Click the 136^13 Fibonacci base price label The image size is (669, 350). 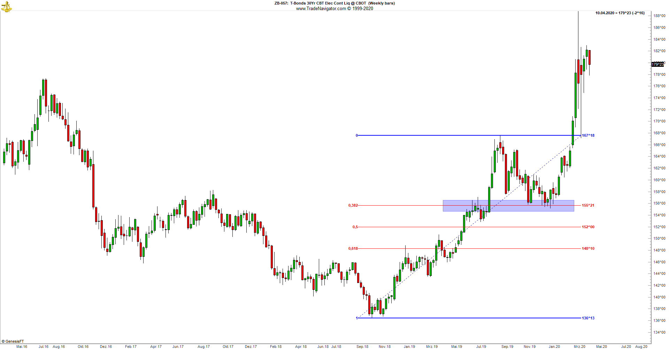[588, 318]
